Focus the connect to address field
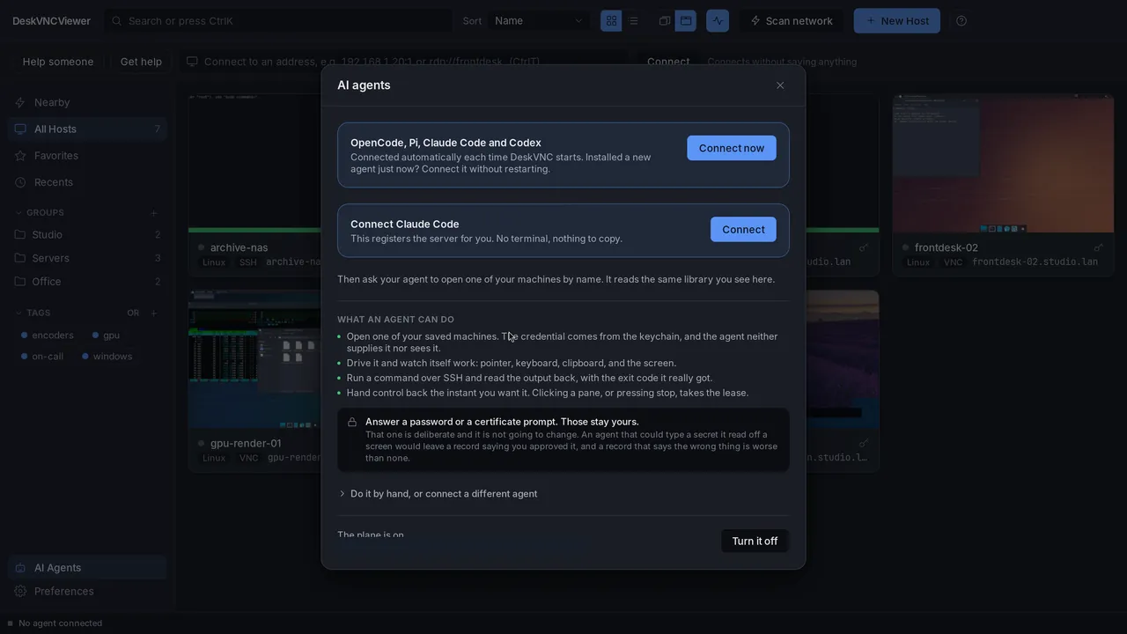 [x=405, y=62]
